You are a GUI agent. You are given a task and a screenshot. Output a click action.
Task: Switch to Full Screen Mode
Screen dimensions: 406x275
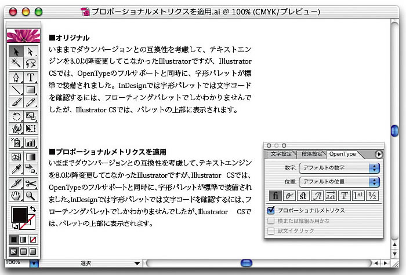click(x=33, y=251)
